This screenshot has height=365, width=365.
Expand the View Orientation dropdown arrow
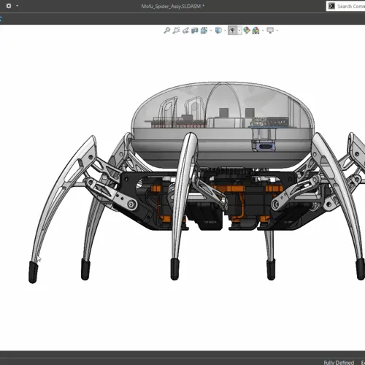coord(211,31)
